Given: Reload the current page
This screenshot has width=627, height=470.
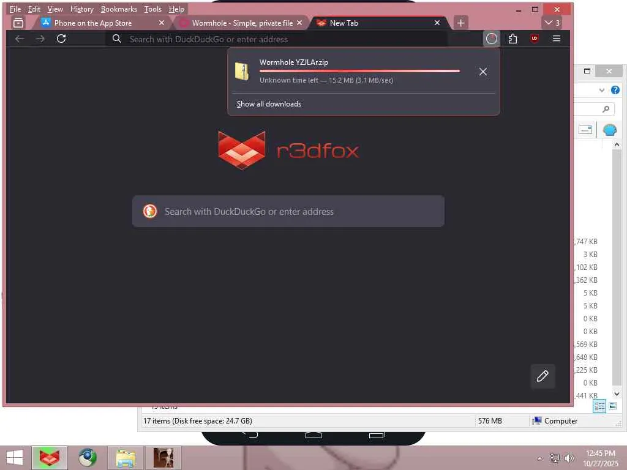Looking at the screenshot, I should (61, 39).
